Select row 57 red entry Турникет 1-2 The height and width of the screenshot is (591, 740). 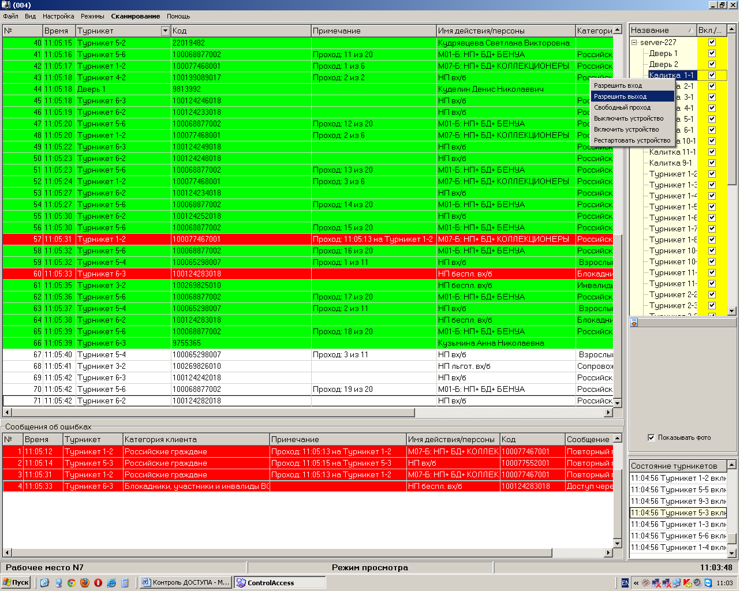pyautogui.click(x=308, y=239)
